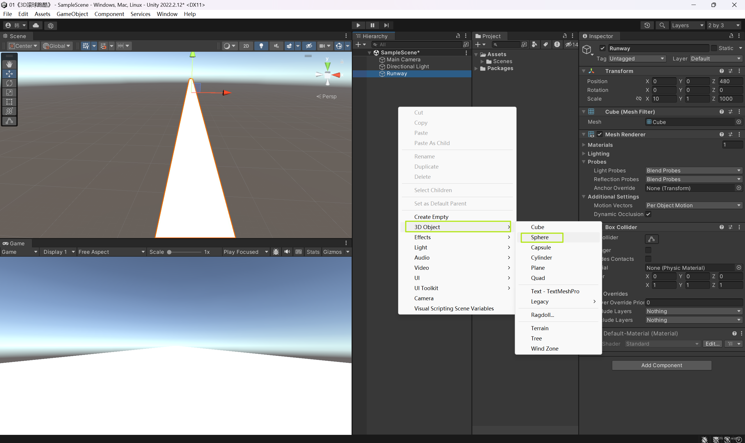Select the Rect transform tool
Screen dimensions: 745x443
pyautogui.click(x=9, y=102)
